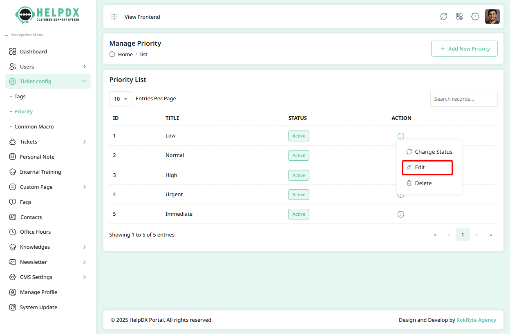
Task: Toggle Active status badge on Urgent priority
Action: [299, 195]
